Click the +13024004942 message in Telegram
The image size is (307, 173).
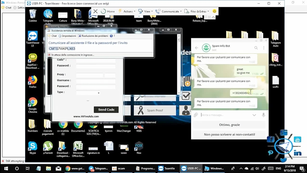point(241,93)
